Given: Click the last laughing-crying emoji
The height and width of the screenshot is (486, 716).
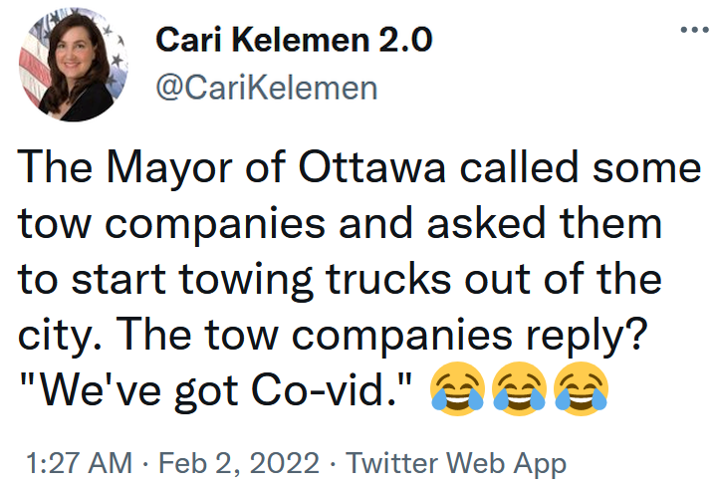Looking at the screenshot, I should [x=582, y=389].
